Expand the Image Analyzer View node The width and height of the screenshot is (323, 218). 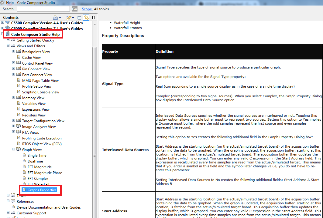click(x=14, y=126)
